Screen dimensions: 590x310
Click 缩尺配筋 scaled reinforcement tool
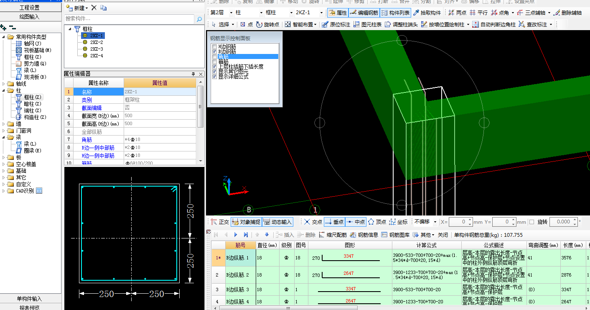(333, 235)
